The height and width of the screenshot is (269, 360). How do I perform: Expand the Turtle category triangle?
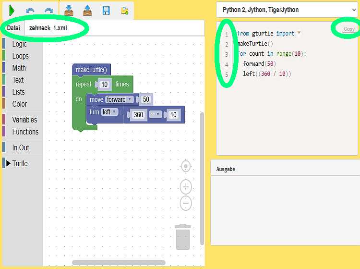click(9, 163)
